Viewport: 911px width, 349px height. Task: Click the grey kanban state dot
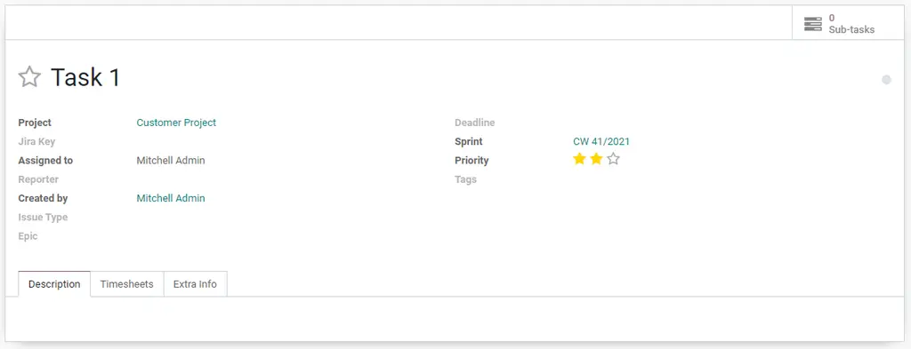tap(886, 80)
